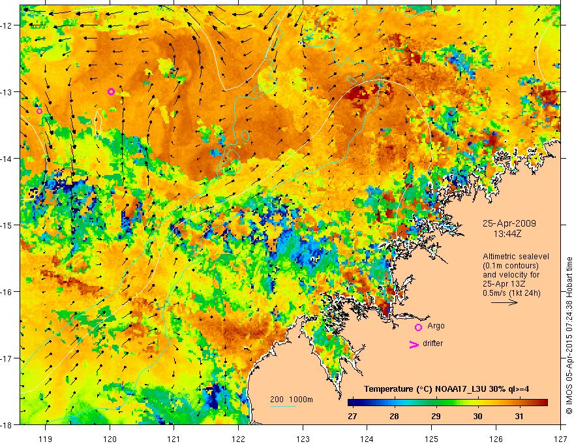Click longitude axis label 125

[432, 439]
